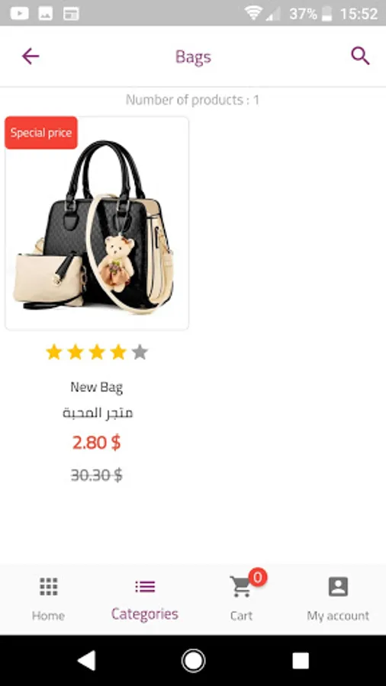Open the New Bag product title
This screenshot has height=686, width=386.
point(96,387)
